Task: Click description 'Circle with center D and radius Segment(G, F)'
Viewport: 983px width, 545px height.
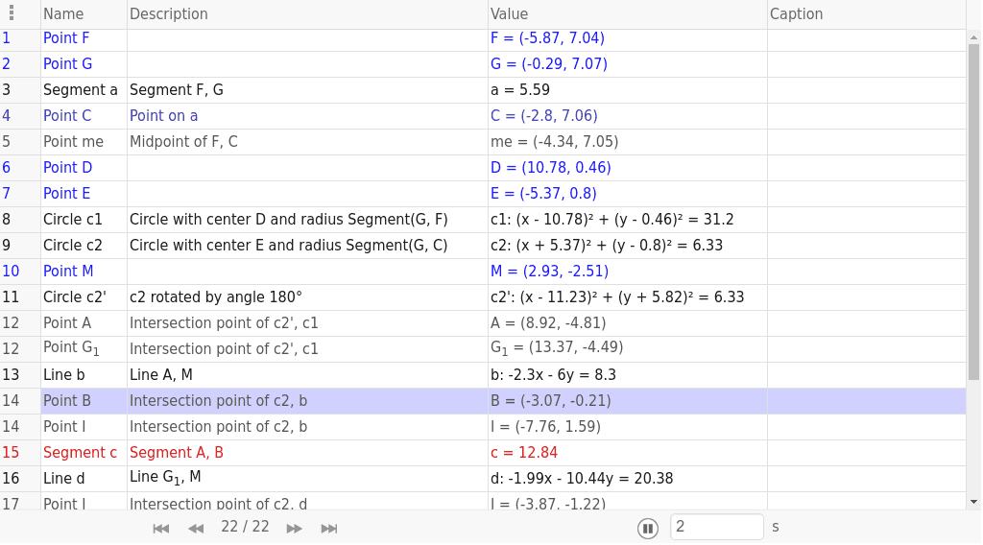Action: (288, 220)
